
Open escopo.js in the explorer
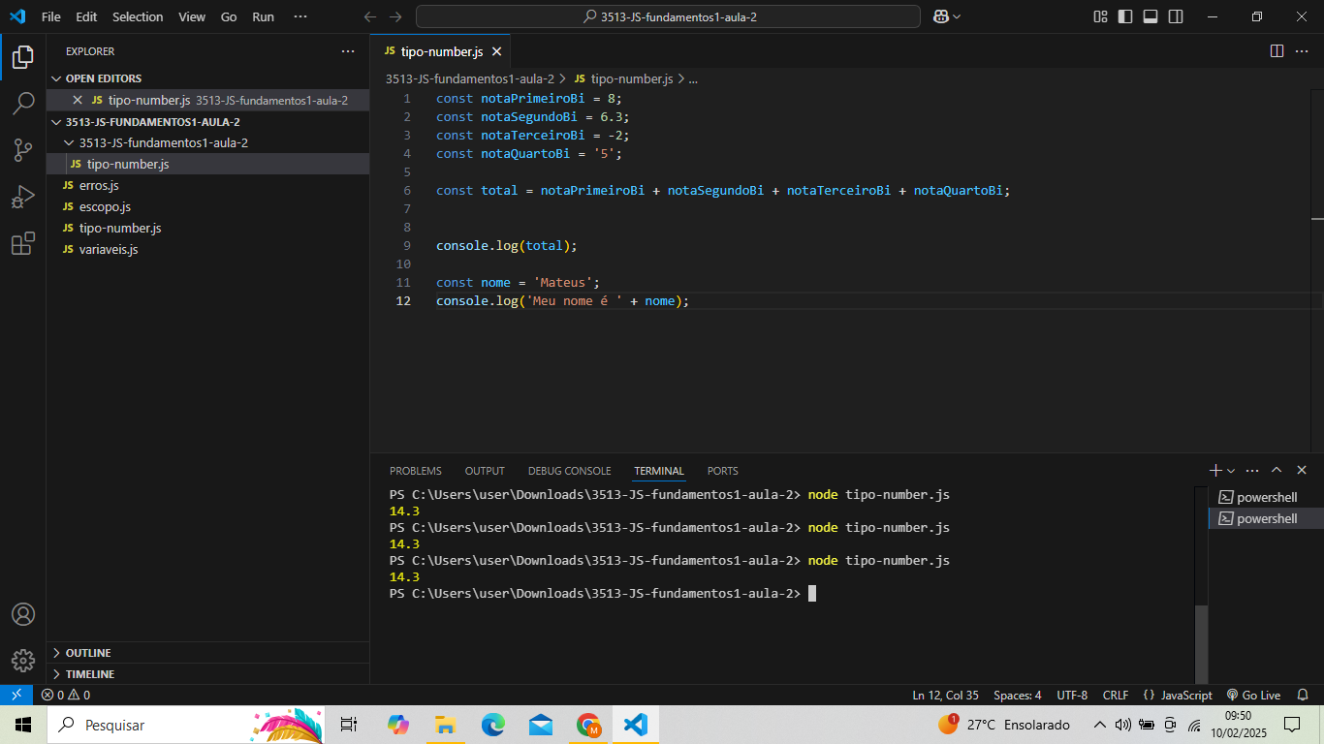(207, 206)
